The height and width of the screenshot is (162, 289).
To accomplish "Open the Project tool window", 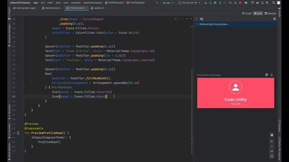I will pyautogui.click(x=9, y=13).
